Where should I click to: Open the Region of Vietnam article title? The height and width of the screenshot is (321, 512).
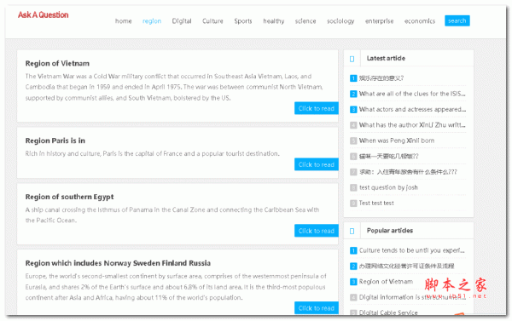click(57, 63)
